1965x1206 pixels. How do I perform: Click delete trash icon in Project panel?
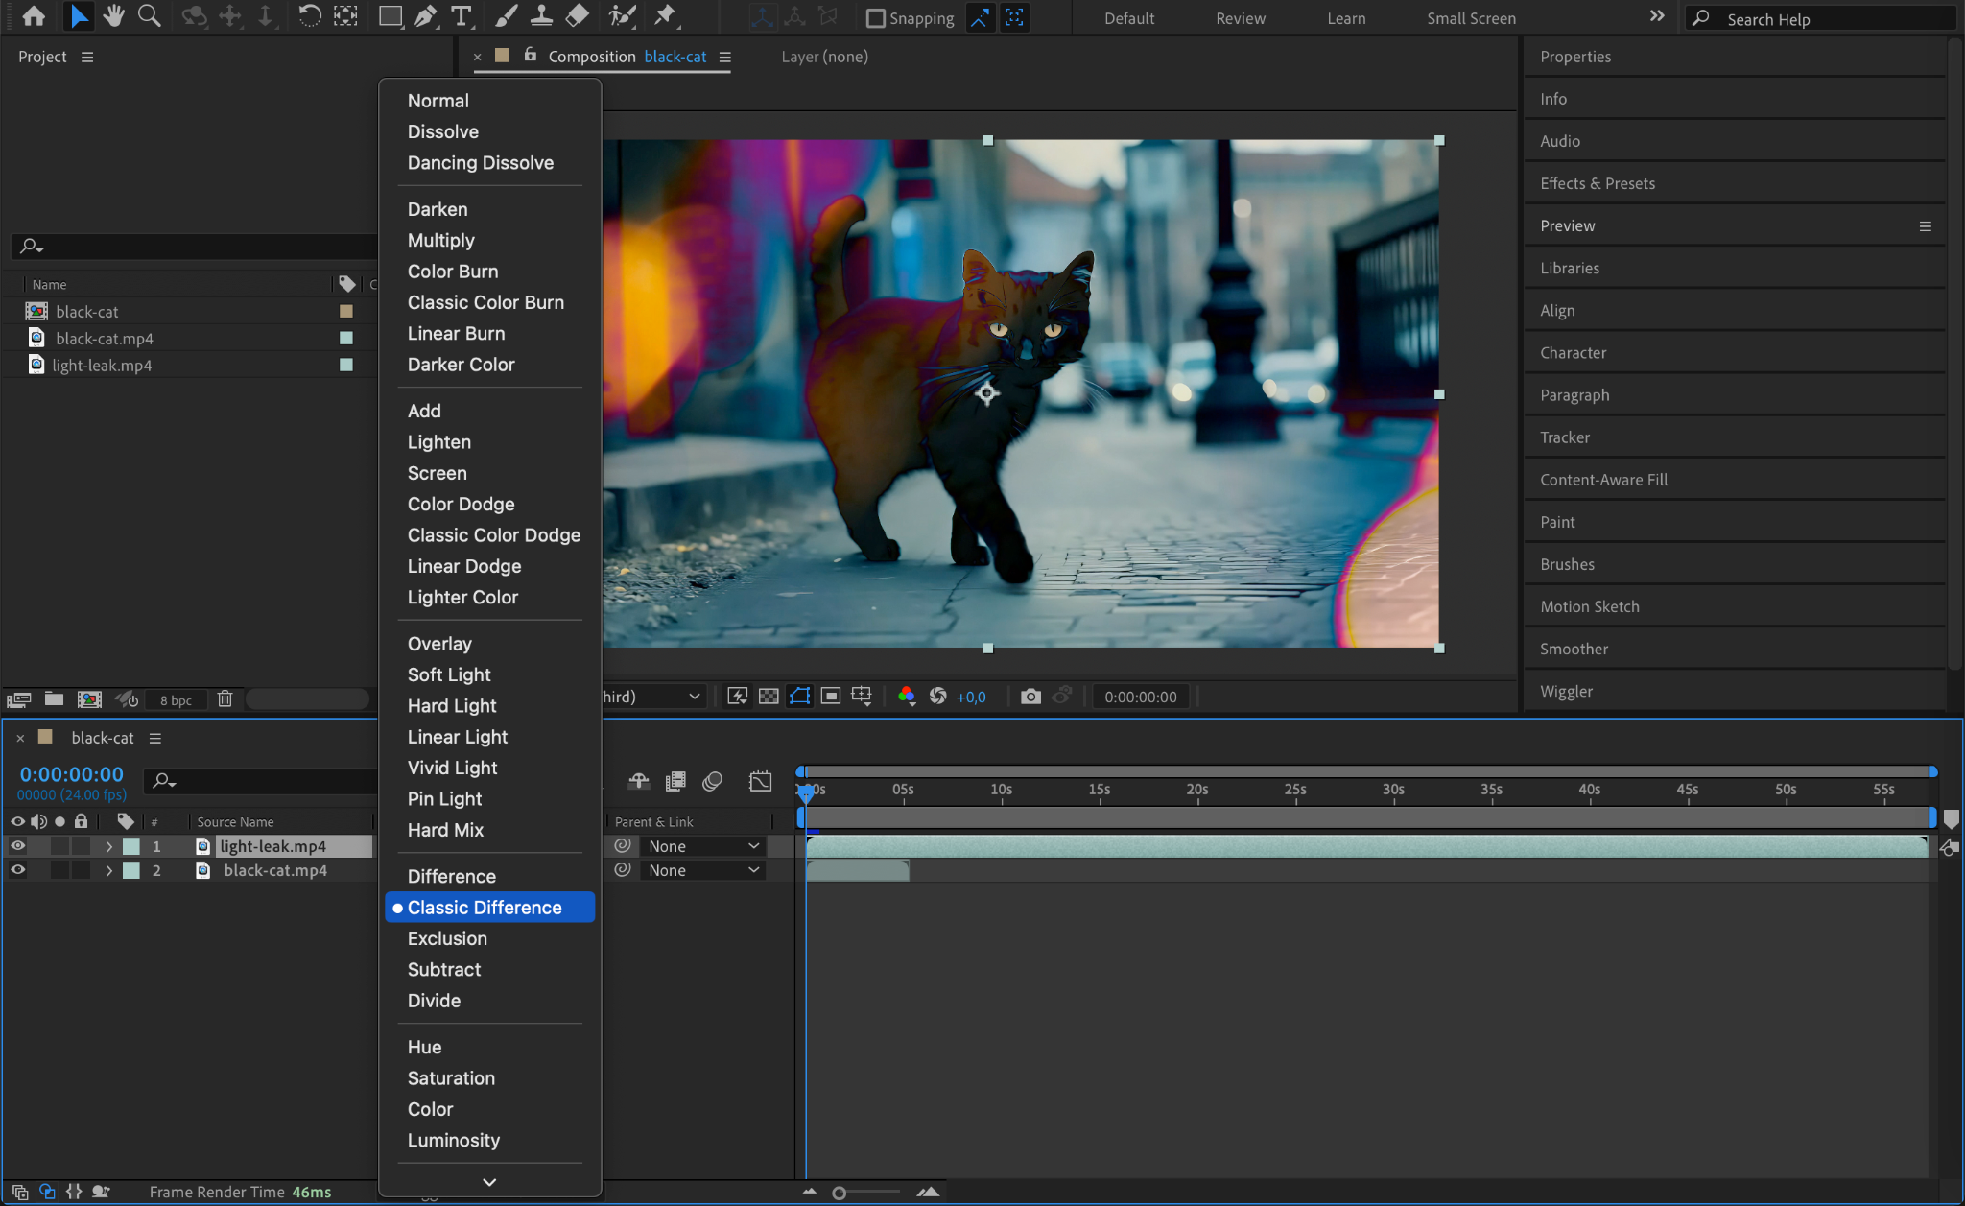pos(225,699)
